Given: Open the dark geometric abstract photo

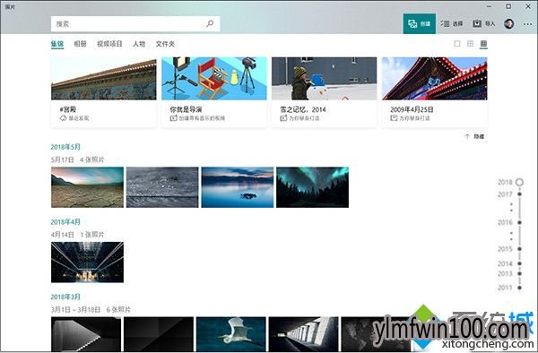Looking at the screenshot, I should click(159, 334).
